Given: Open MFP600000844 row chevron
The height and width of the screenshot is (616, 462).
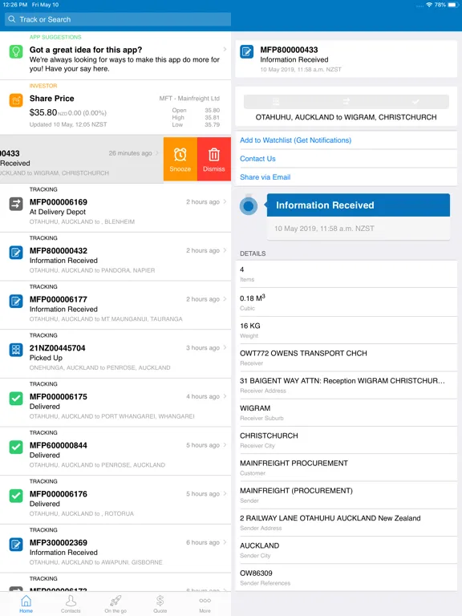Looking at the screenshot, I should coord(225,444).
